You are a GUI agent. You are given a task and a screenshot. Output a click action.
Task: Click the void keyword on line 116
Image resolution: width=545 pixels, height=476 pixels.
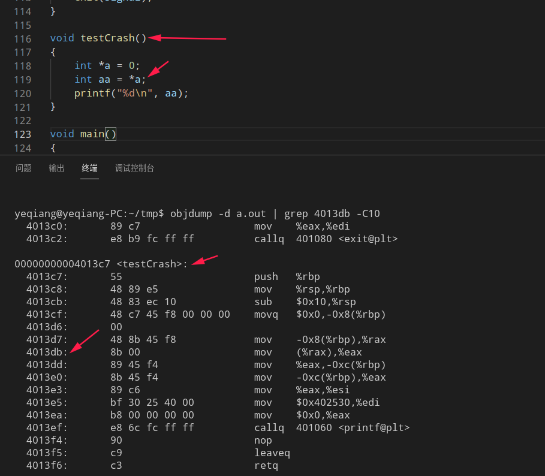(62, 38)
